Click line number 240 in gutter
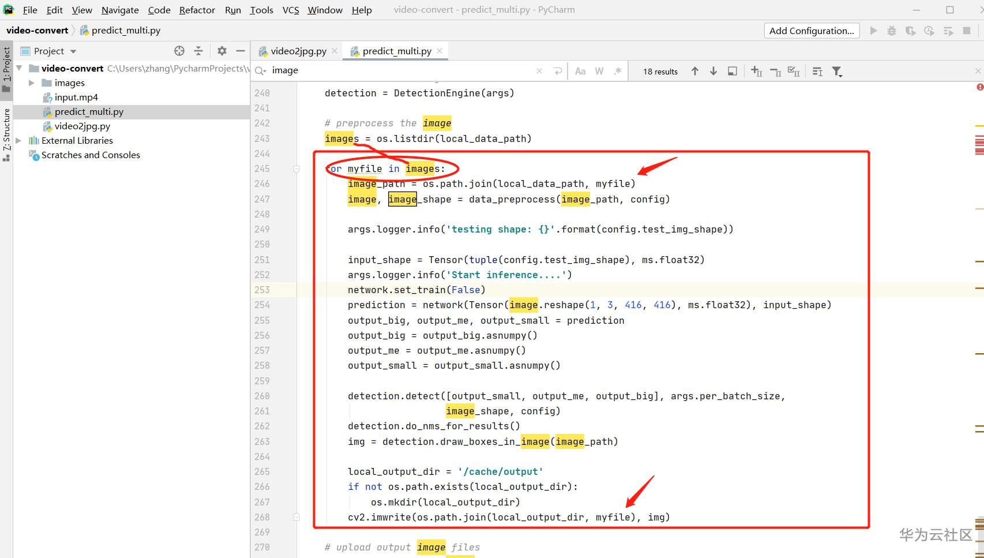The image size is (984, 558). tap(262, 93)
